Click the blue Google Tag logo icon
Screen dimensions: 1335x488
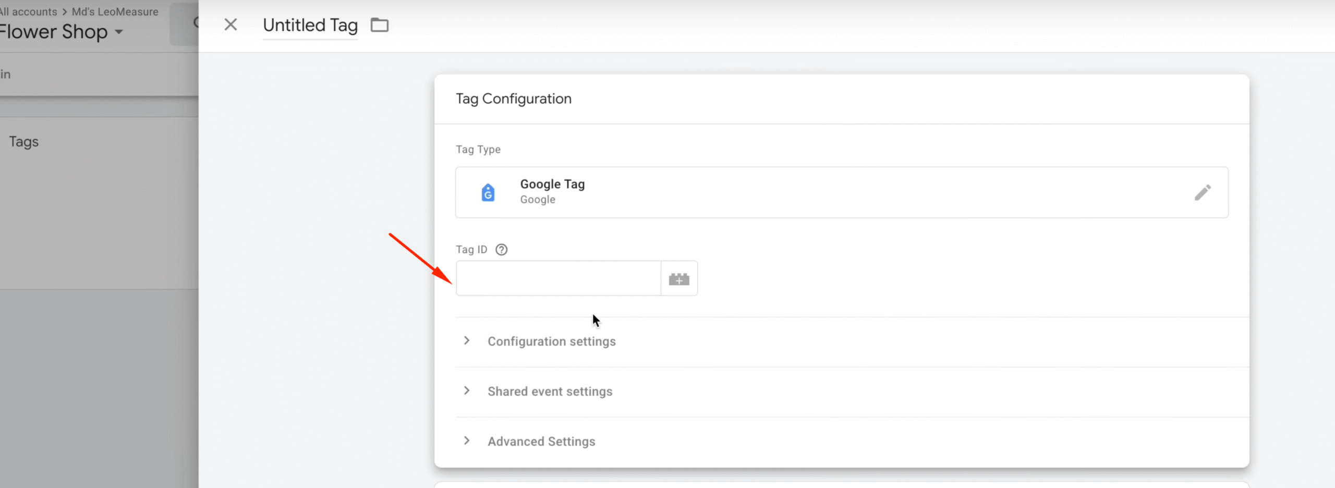coord(488,192)
